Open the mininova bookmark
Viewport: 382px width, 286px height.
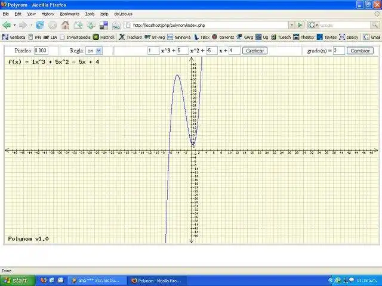[x=179, y=37]
